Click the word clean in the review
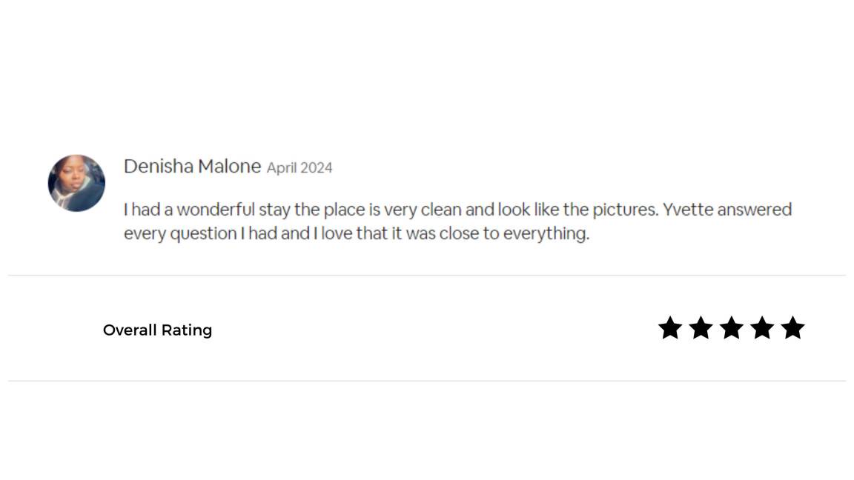 [441, 210]
